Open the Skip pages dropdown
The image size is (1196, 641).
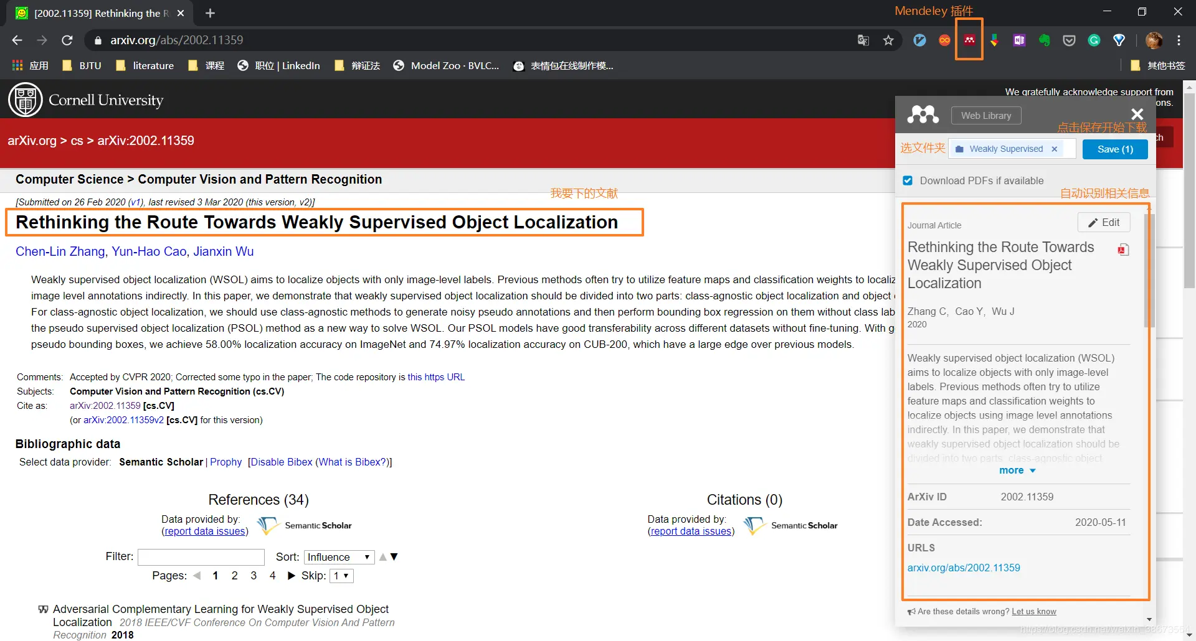[341, 576]
